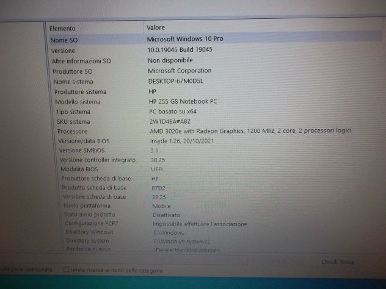
Task: Click '38.25' in Versione controller integrato row
Action: click(x=158, y=160)
